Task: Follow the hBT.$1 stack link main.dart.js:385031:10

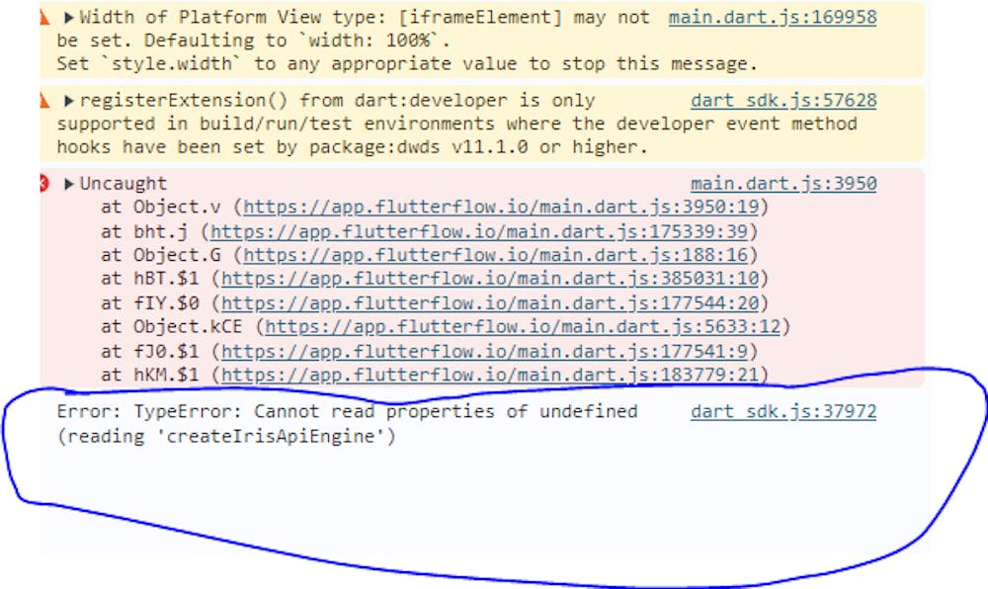Action: tap(490, 279)
